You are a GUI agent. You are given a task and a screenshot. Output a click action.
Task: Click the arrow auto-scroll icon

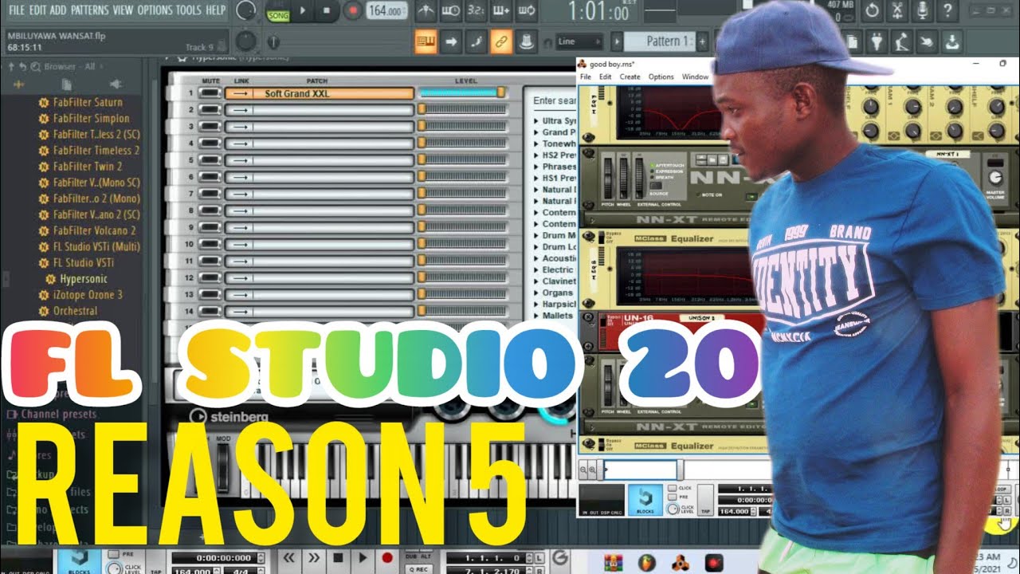coord(451,41)
